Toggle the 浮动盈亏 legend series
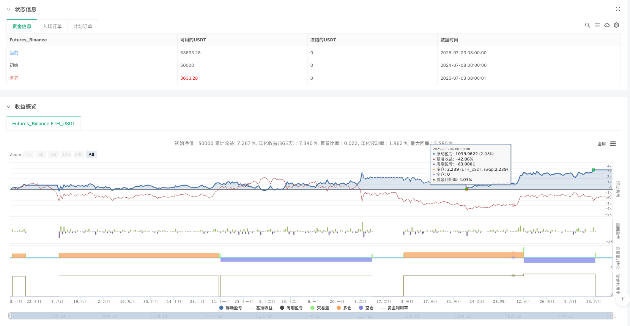This screenshot has height=326, width=630. 230,308
